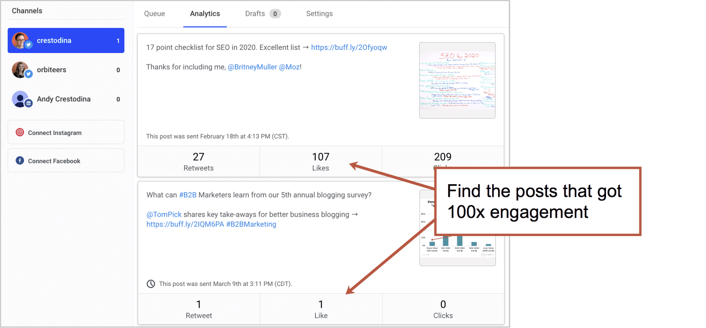Open the buff.ly/2IQM6PA link
The width and height of the screenshot is (706, 328).
tap(185, 224)
